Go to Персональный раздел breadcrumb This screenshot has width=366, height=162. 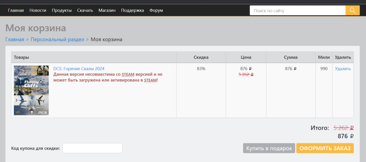(x=57, y=39)
